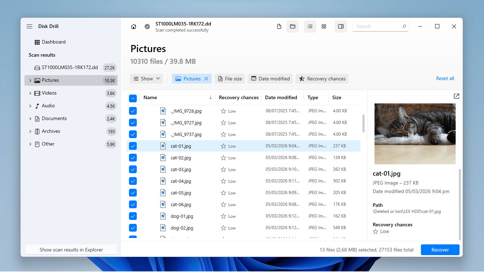Click file icon of dog-02.jpg

163,228
